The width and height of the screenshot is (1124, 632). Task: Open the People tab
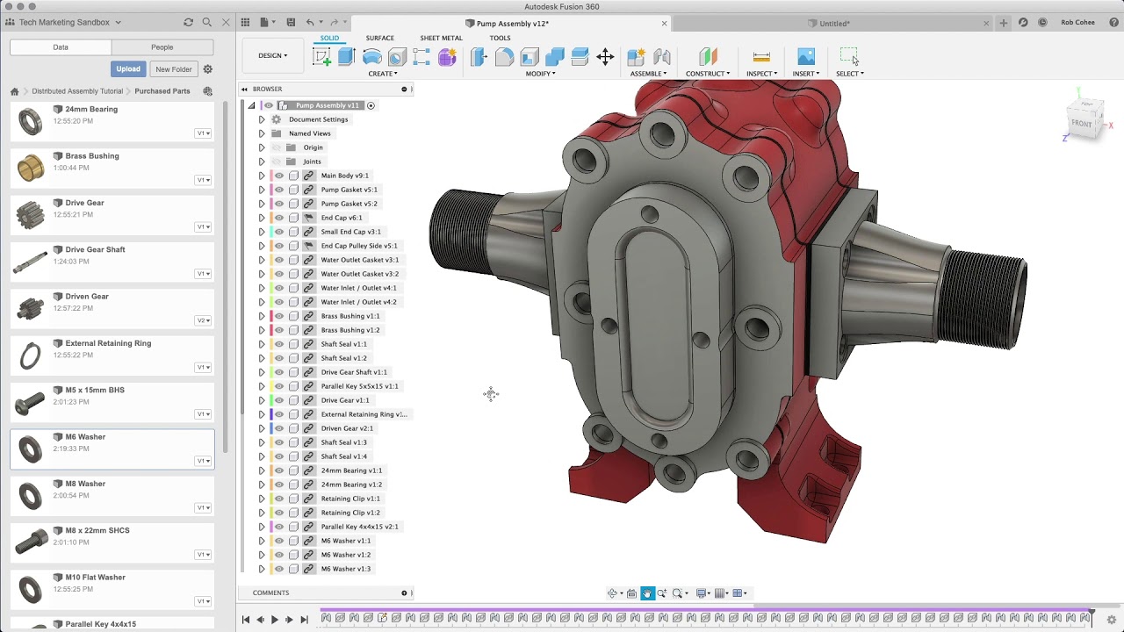click(162, 47)
